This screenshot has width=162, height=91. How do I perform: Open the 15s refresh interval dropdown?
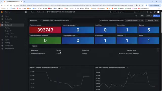[156, 21]
